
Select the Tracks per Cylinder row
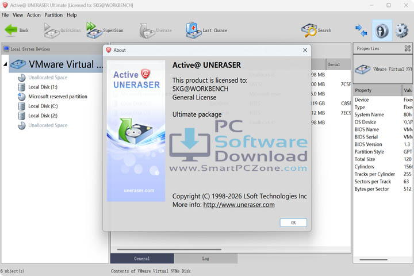(x=383, y=174)
